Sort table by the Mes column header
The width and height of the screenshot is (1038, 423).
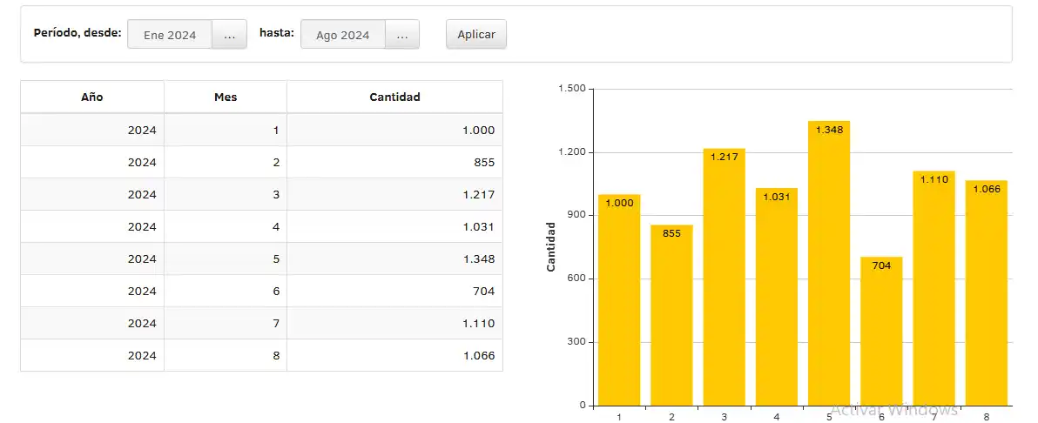point(225,97)
